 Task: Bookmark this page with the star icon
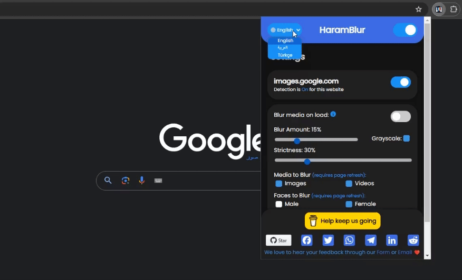pos(418,9)
